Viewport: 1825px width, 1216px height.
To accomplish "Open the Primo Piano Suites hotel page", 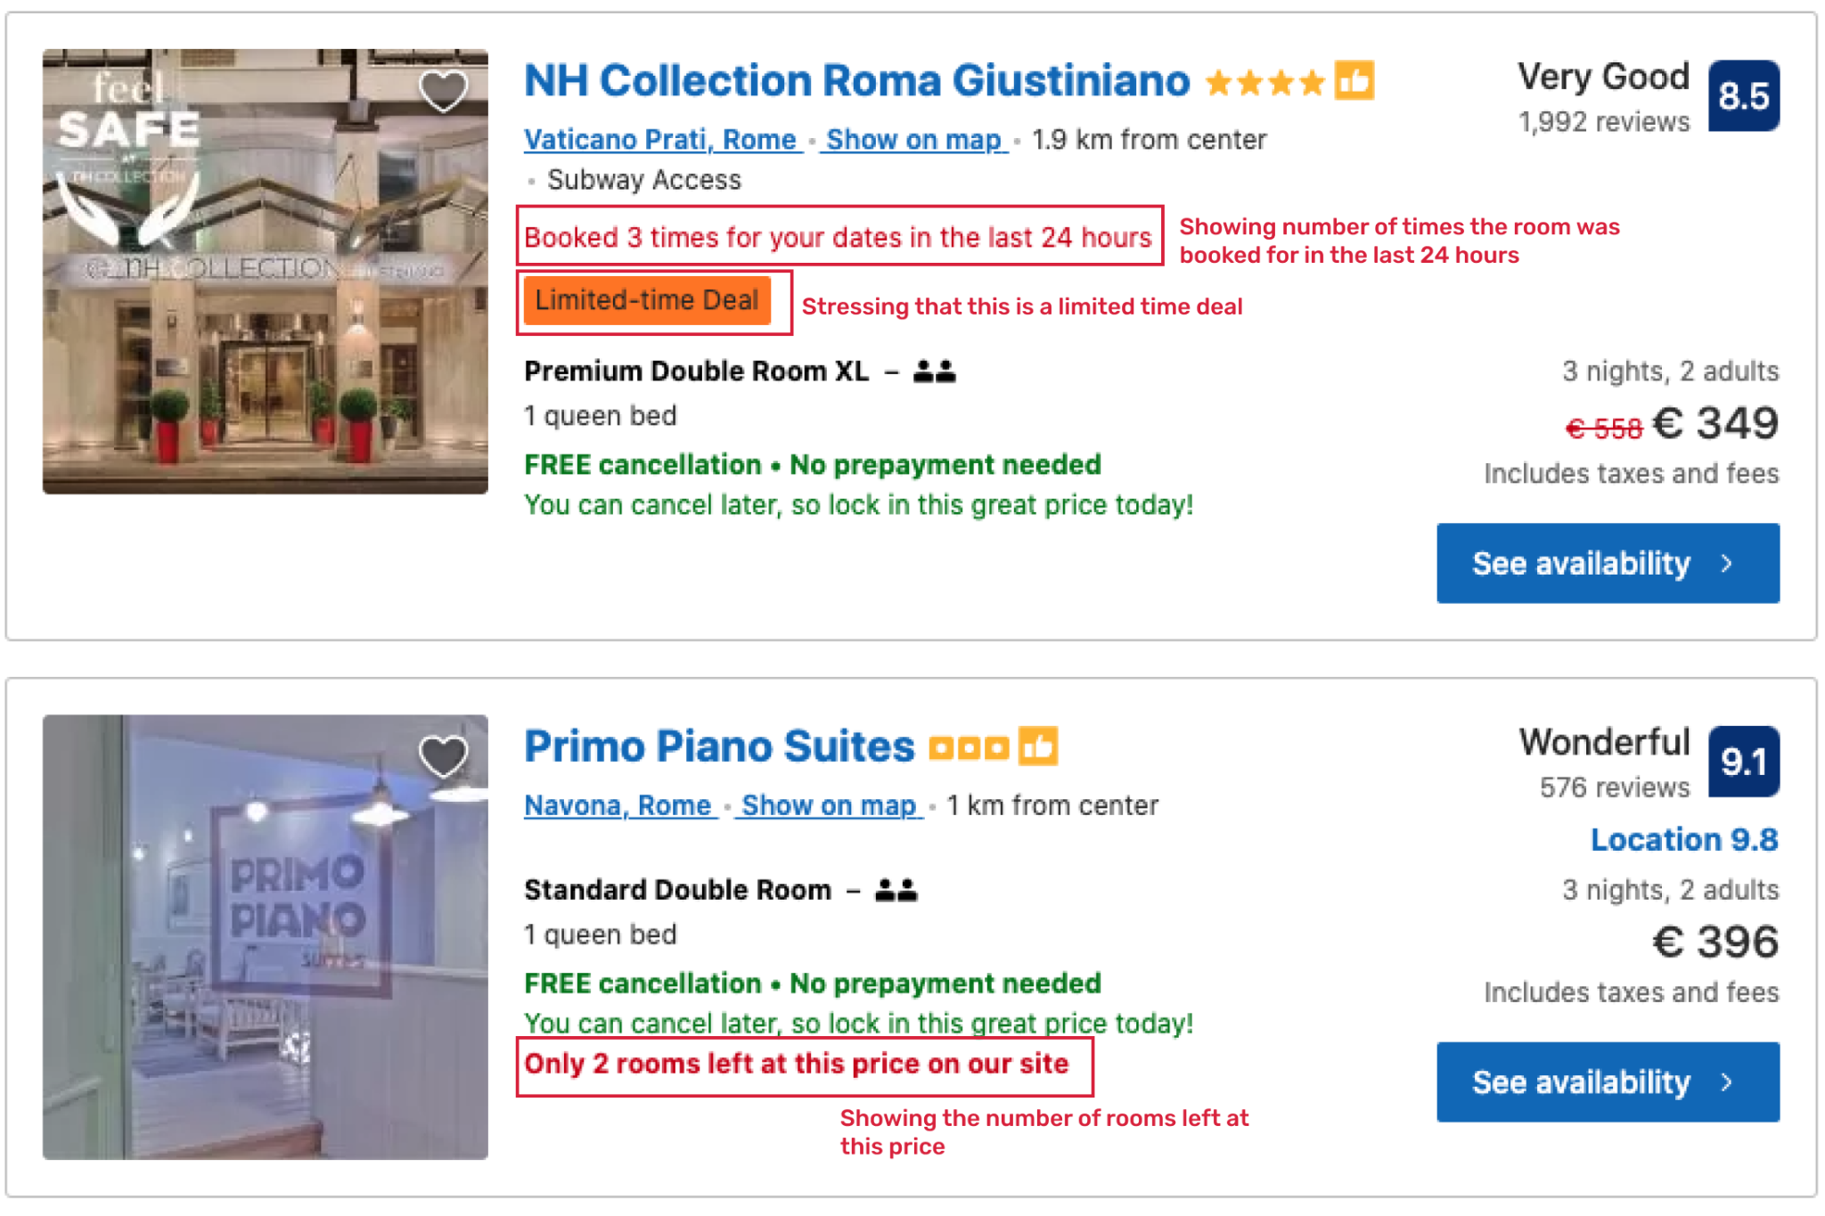I will pyautogui.click(x=716, y=747).
